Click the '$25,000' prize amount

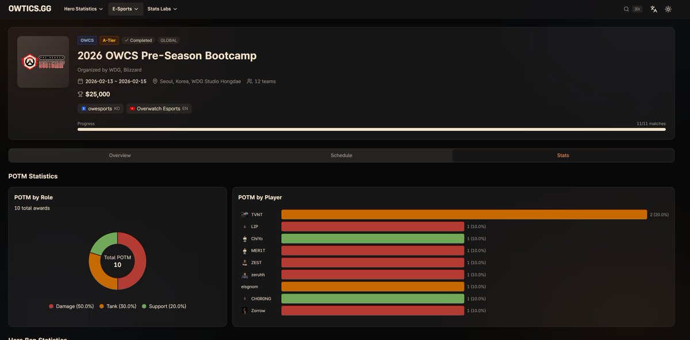coord(98,94)
